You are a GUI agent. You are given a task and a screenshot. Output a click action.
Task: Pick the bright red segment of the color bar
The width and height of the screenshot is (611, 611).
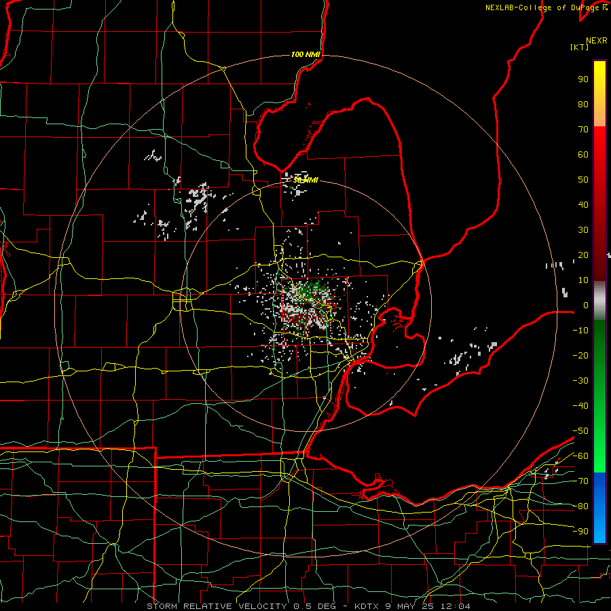coord(599,143)
